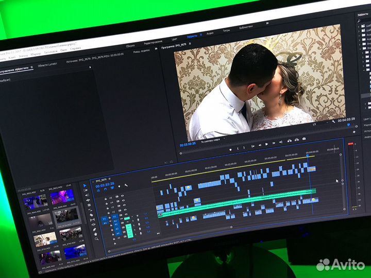Switch to the Аудио workspace
This screenshot has width=371, height=278.
[x=210, y=33]
